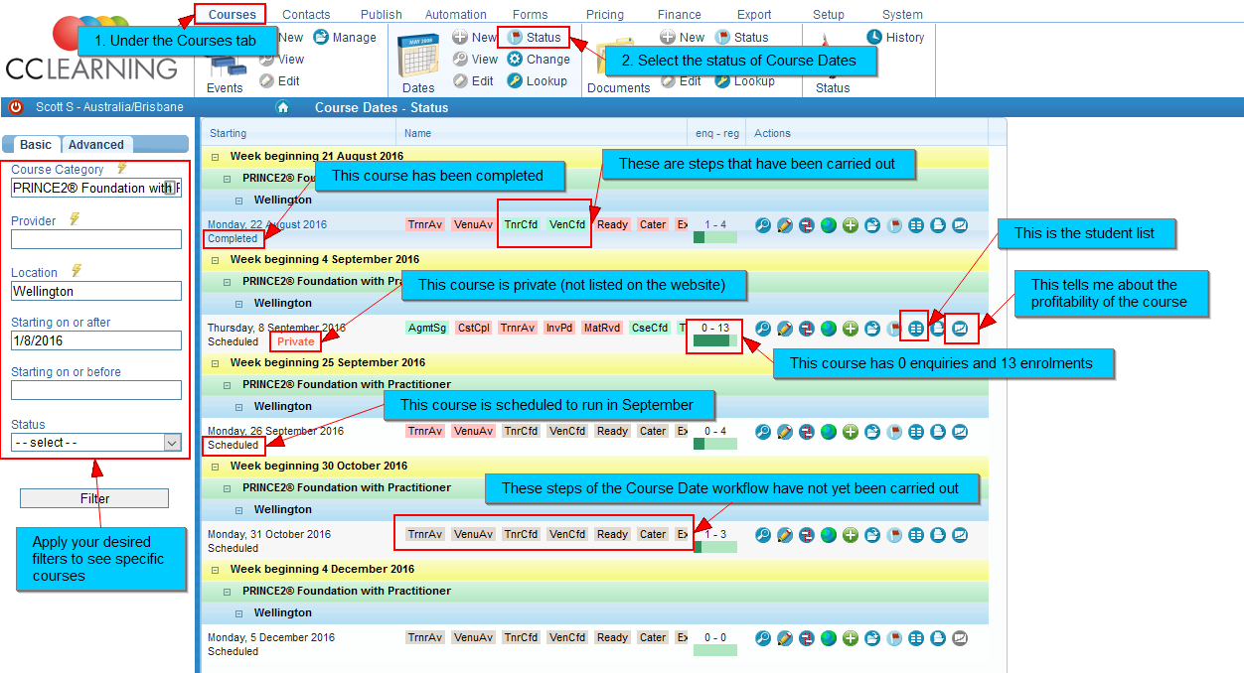Viewport: 1244px width, 673px height.
Task: Open the Status filter dropdown
Action: (x=96, y=443)
